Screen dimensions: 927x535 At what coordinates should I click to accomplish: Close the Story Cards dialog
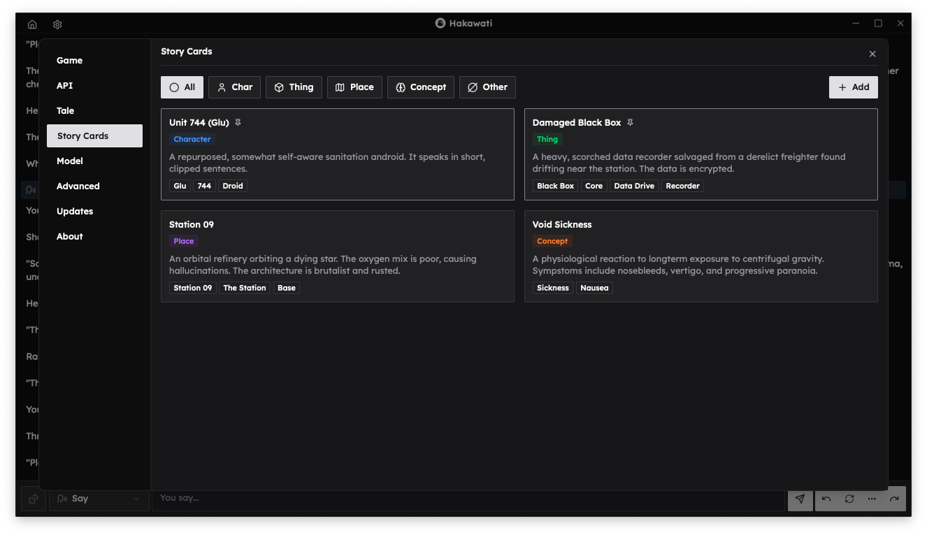(872, 54)
